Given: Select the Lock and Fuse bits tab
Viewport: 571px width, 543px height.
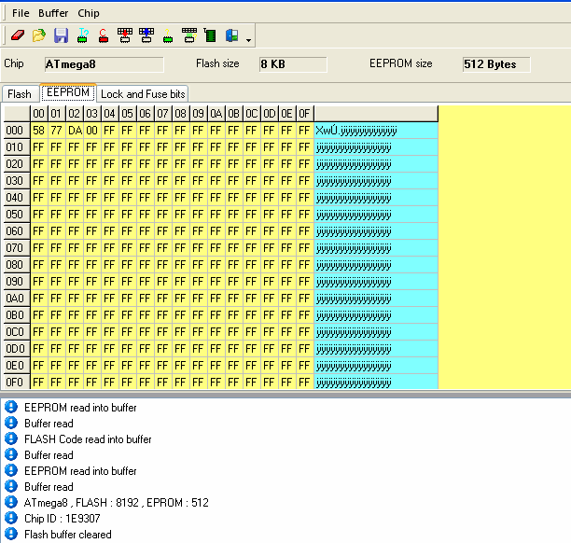Looking at the screenshot, I should [143, 94].
